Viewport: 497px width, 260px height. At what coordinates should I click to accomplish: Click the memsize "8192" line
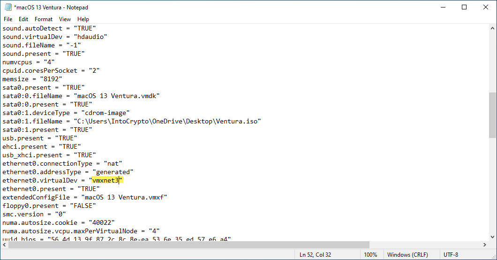(x=32, y=79)
